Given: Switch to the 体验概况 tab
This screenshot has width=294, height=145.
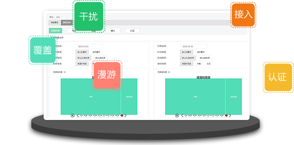Looking at the screenshot, I should [x=54, y=22].
